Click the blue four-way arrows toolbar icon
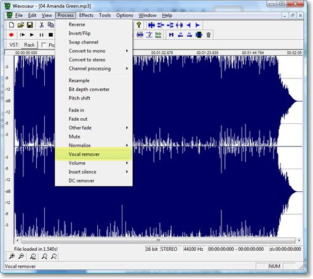313x279 pixels. coord(151,25)
